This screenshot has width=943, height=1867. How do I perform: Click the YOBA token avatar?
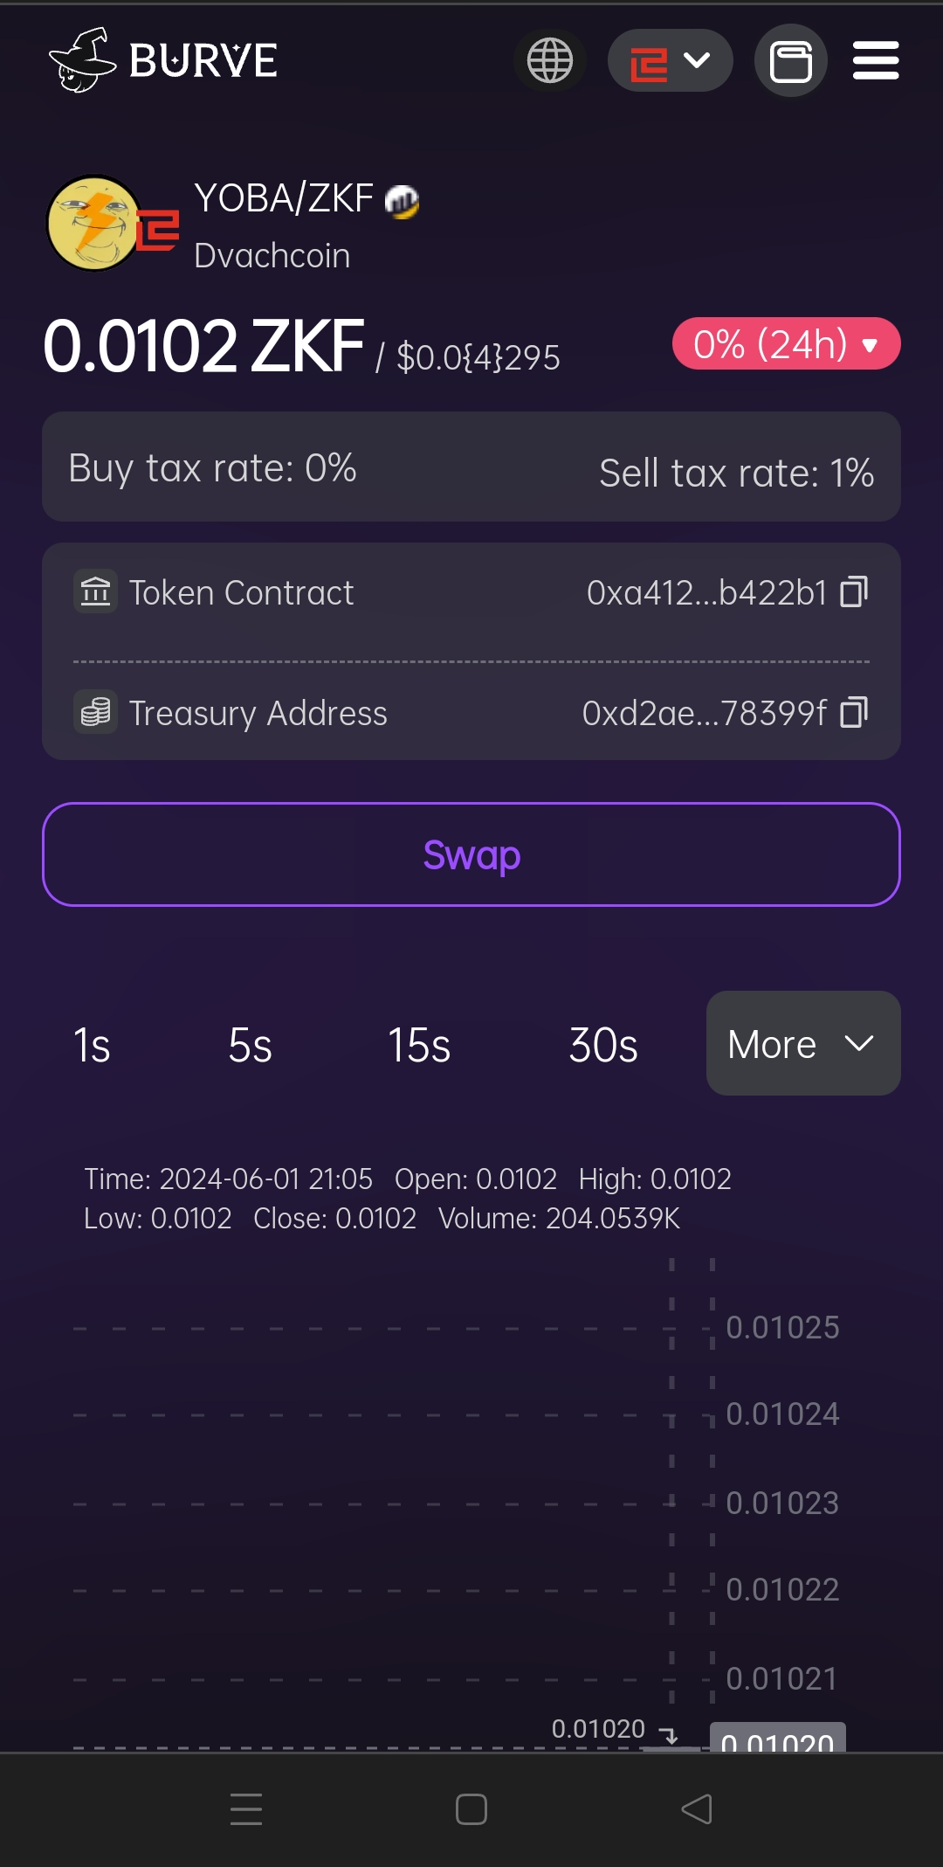pyautogui.click(x=94, y=224)
